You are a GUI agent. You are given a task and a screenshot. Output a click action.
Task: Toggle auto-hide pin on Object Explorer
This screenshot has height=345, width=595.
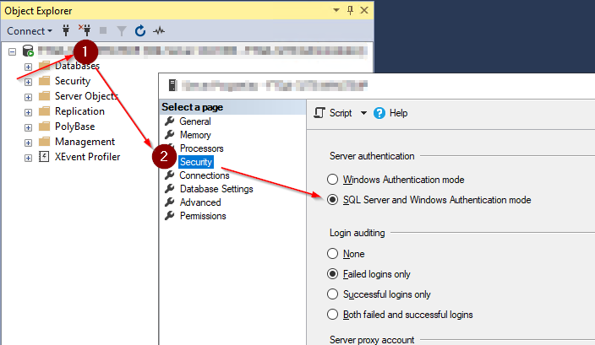point(350,10)
